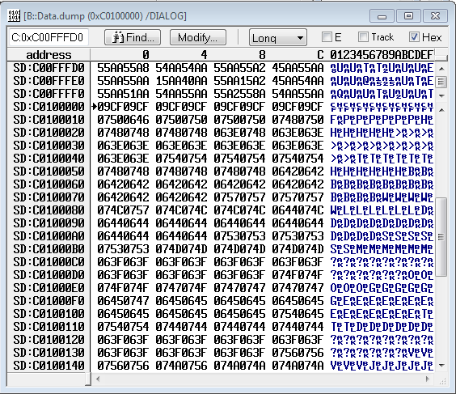Click value 09CF09CF at column 0
The height and width of the screenshot is (394, 456).
coord(123,107)
